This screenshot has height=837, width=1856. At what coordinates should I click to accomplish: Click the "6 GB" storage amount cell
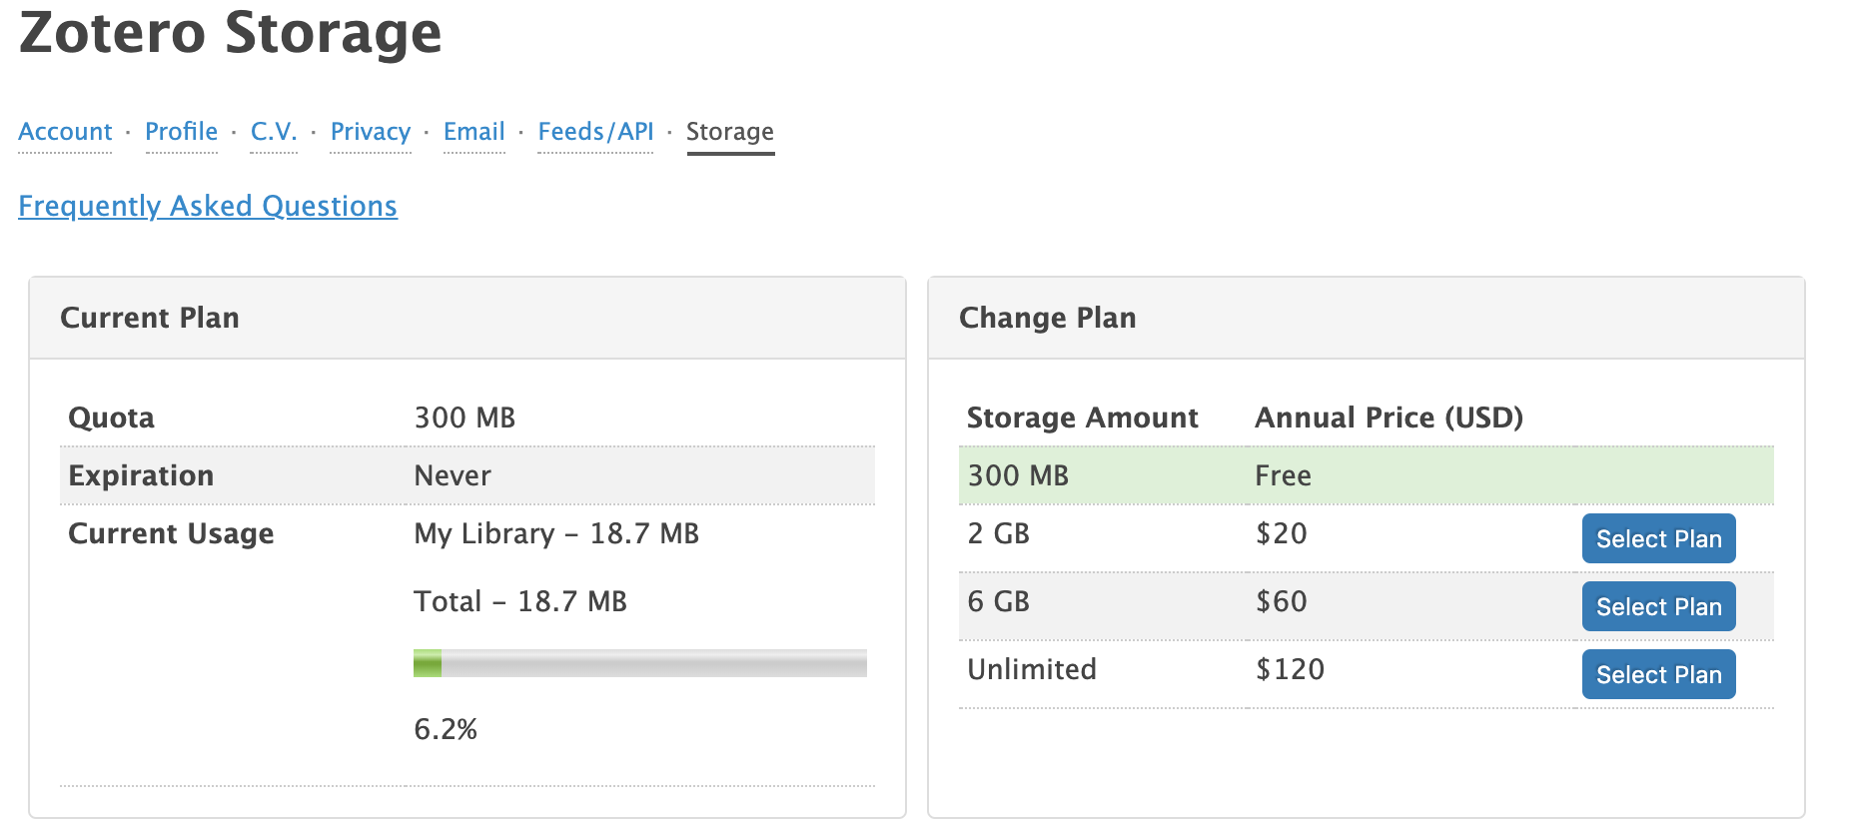(x=998, y=601)
